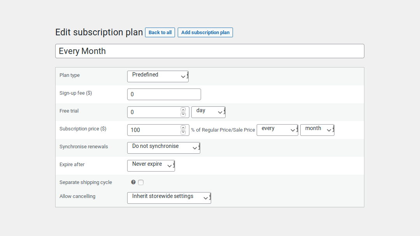Decrease Subscription price using the down stepper
This screenshot has width=420, height=236.
click(183, 132)
